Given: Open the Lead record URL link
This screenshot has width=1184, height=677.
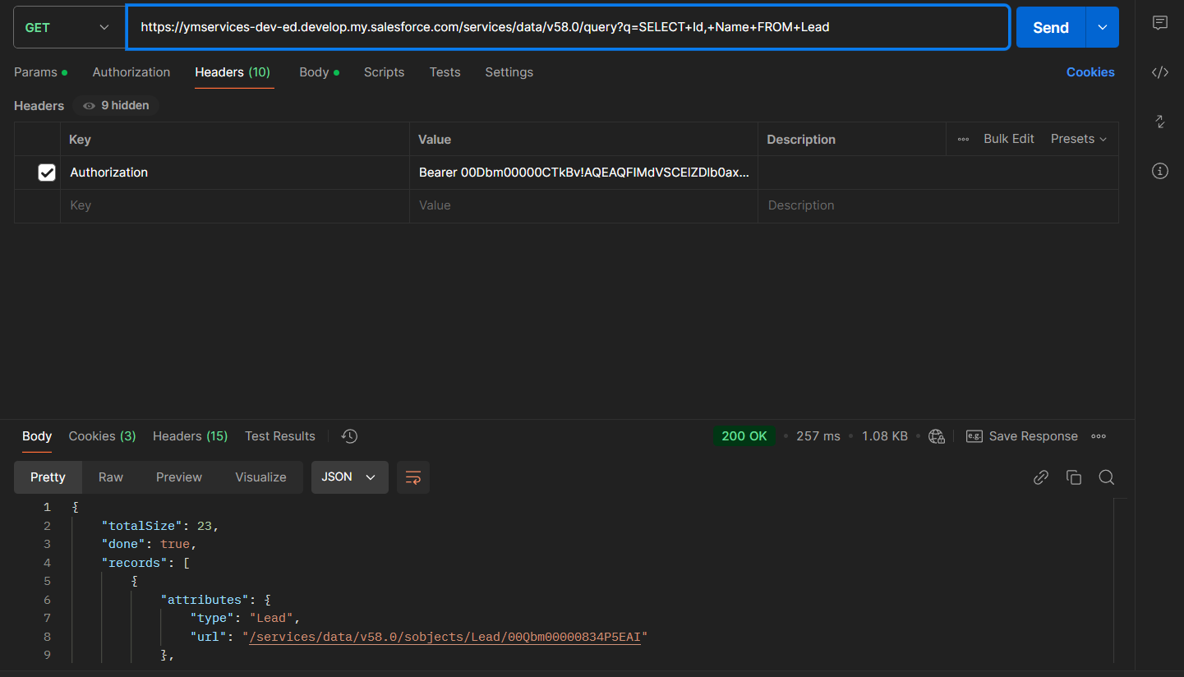Looking at the screenshot, I should [445, 637].
